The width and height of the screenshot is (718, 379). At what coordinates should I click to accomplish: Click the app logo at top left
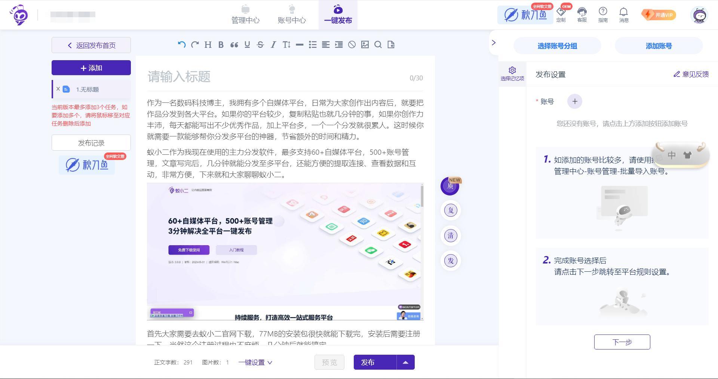click(19, 15)
